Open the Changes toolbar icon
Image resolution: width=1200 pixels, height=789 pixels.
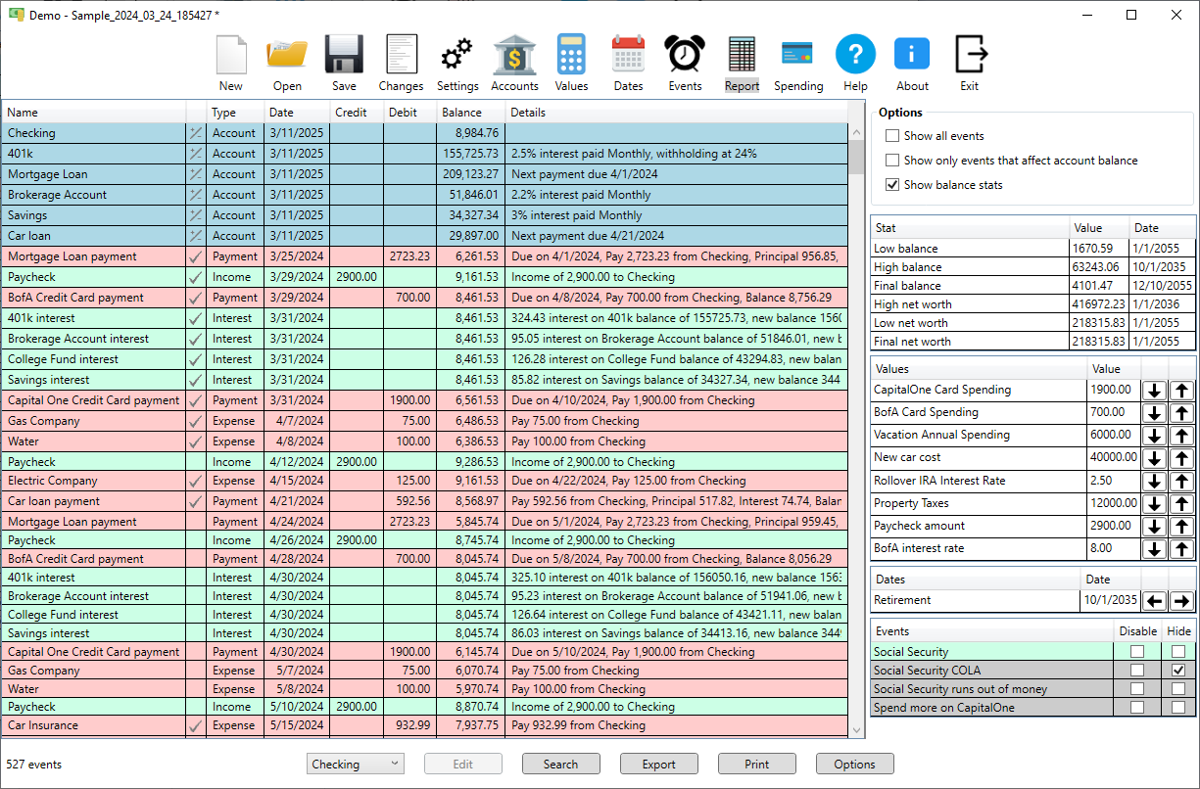(x=401, y=63)
